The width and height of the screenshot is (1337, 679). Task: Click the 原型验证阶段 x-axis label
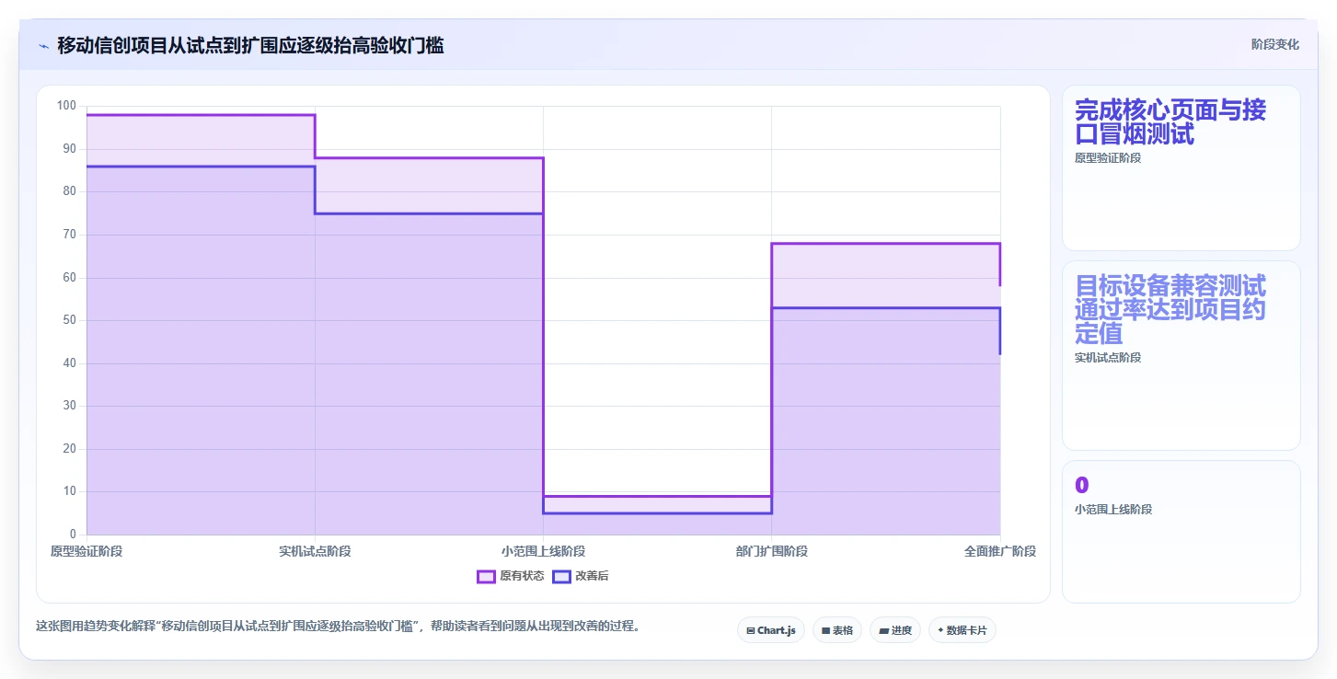pyautogui.click(x=86, y=551)
